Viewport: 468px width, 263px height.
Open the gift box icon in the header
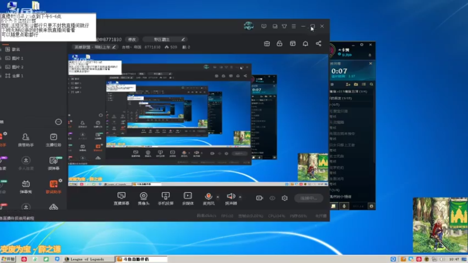pos(267,43)
